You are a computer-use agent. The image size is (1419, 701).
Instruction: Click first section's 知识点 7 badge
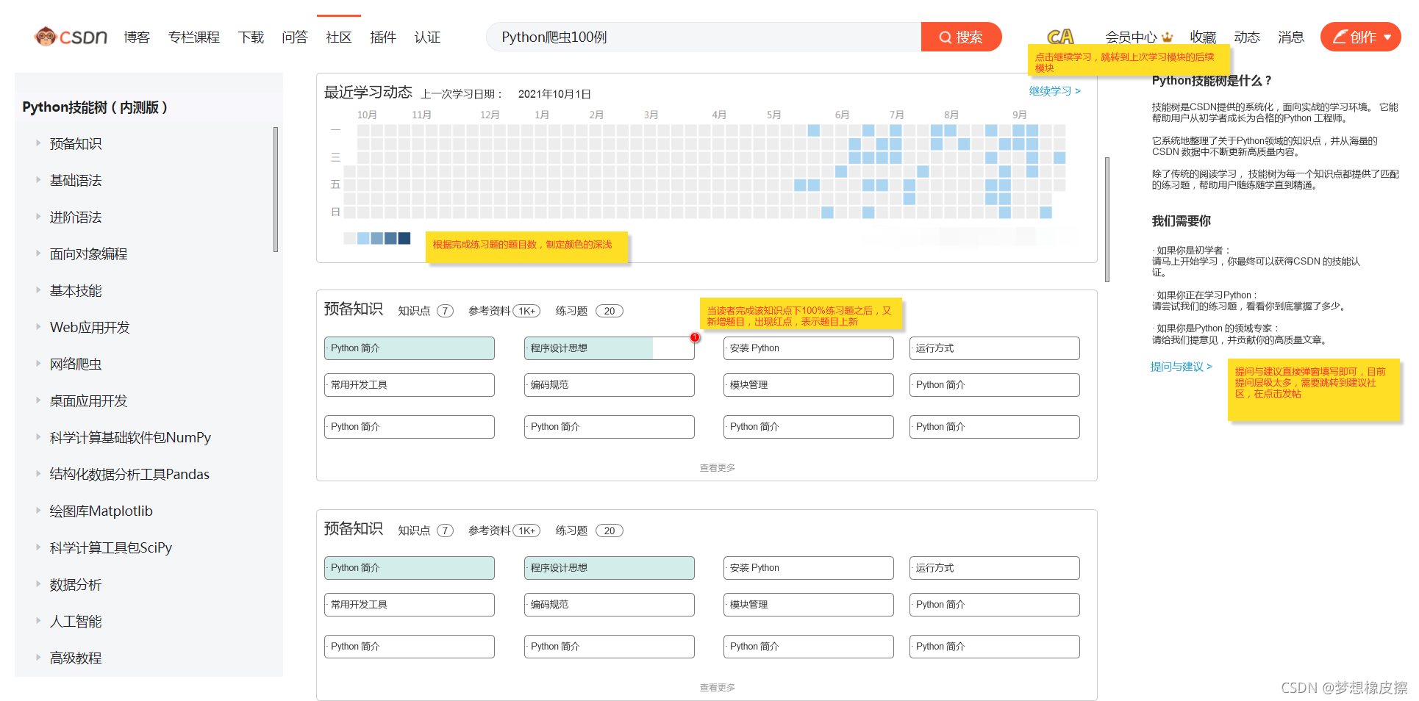click(x=445, y=311)
